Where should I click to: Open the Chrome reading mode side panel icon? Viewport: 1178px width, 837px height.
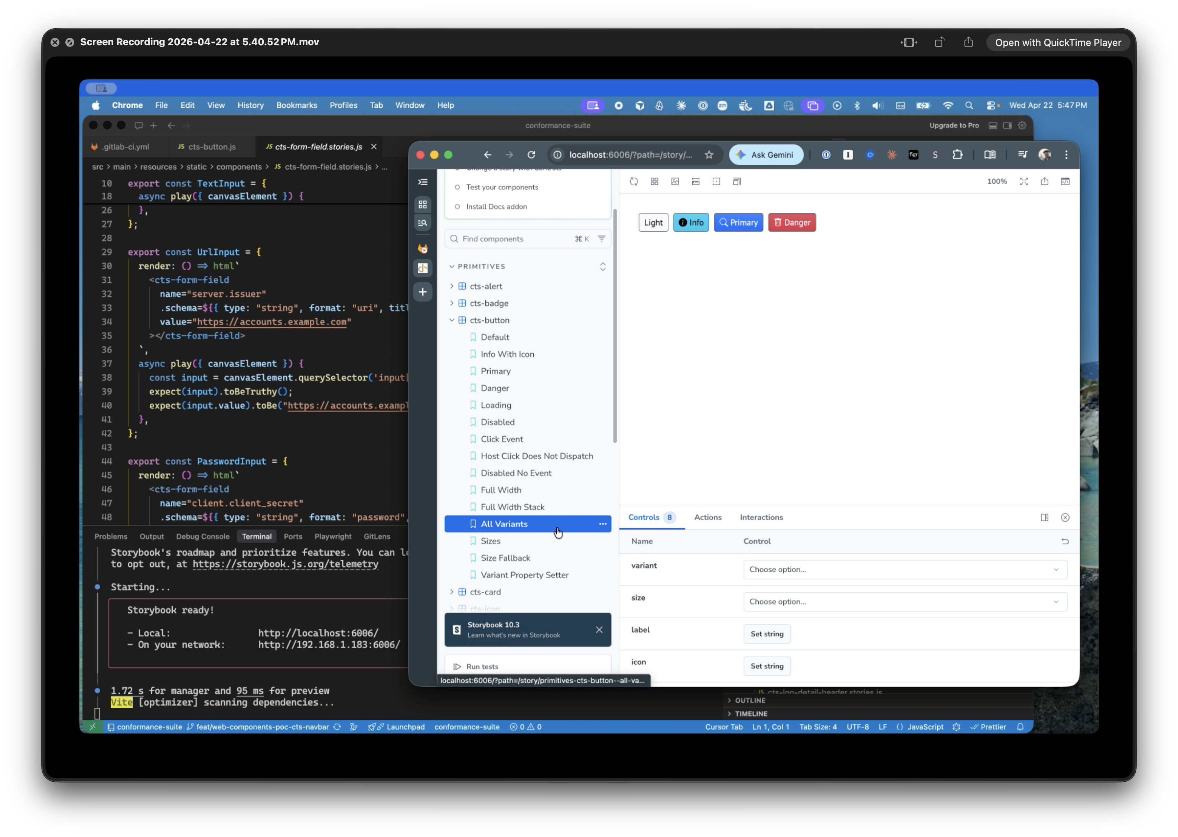(x=989, y=154)
